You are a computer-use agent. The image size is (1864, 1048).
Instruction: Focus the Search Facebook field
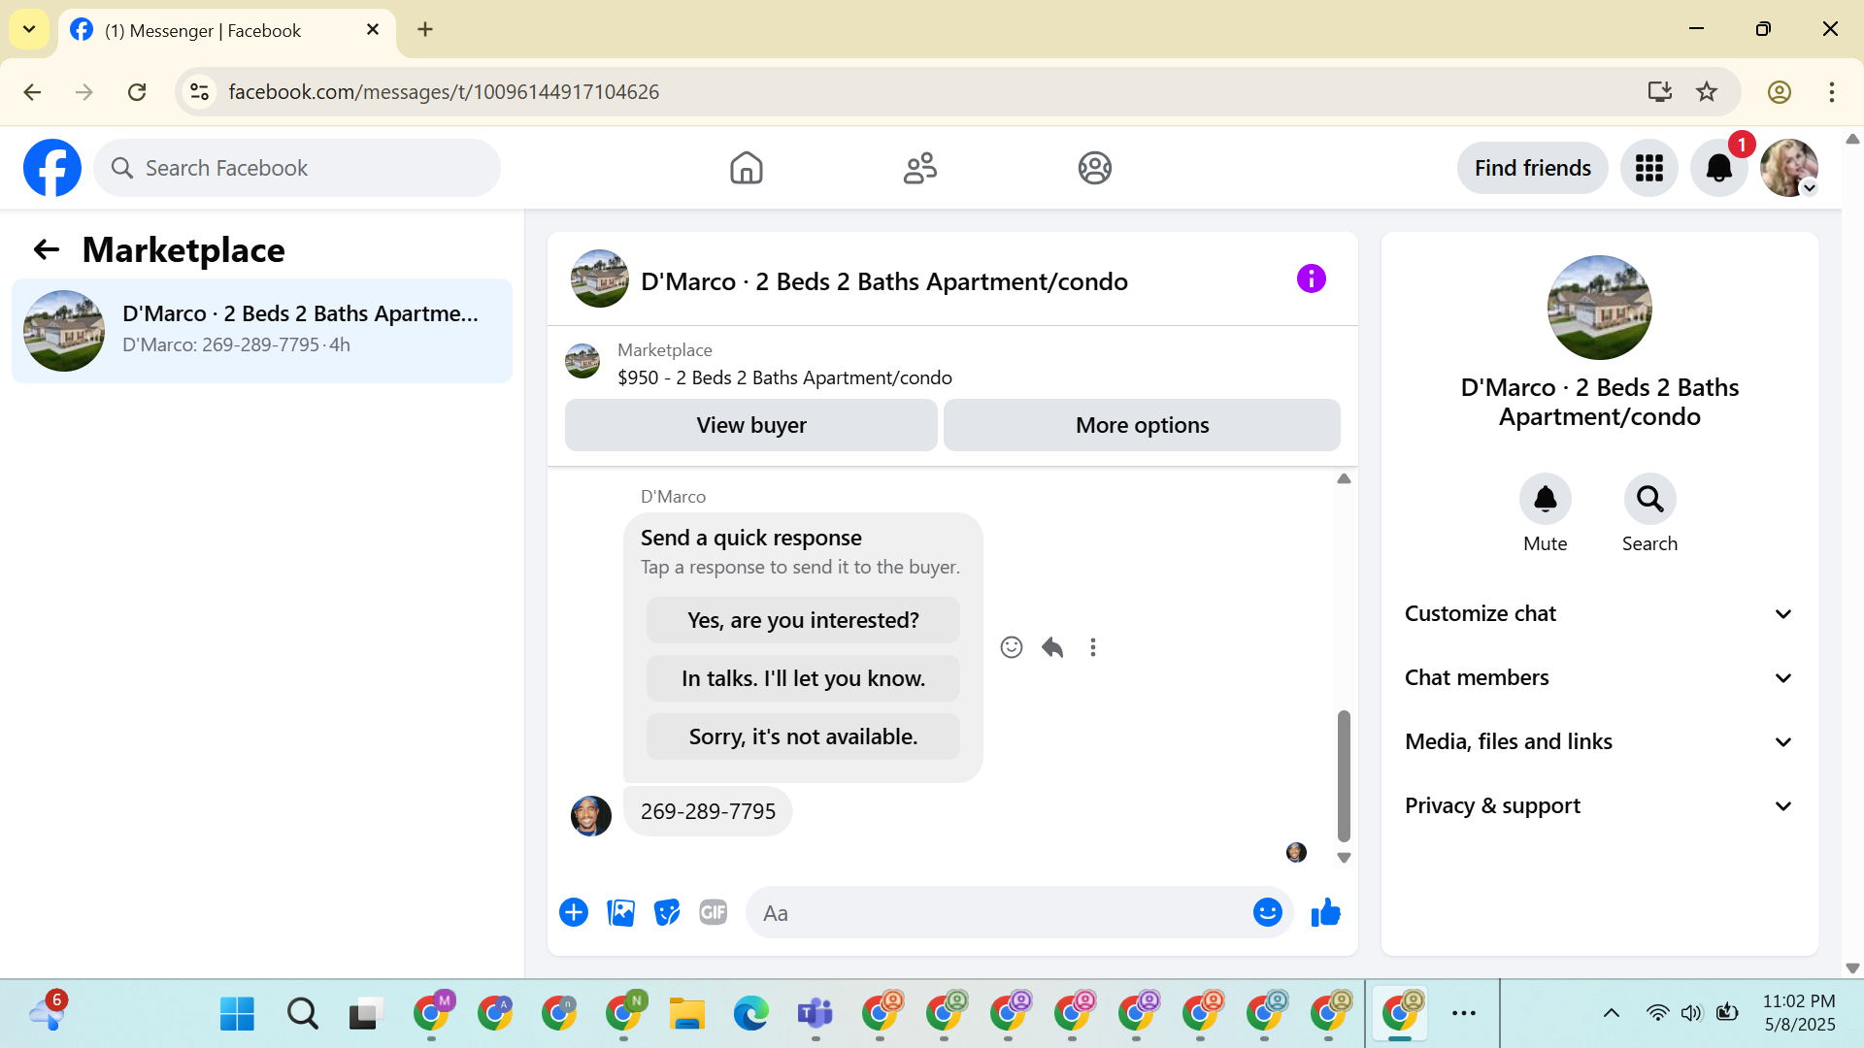297,168
